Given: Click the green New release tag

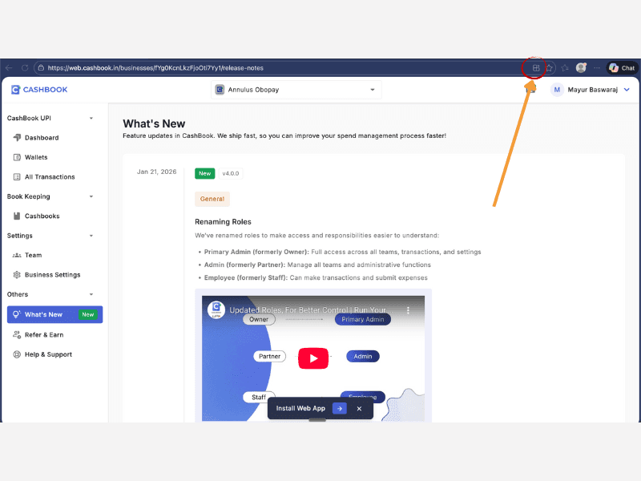Looking at the screenshot, I should pyautogui.click(x=205, y=173).
